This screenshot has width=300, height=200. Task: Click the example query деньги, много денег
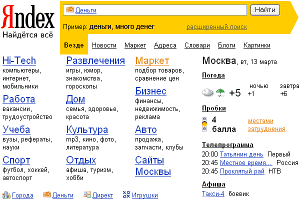tap(122, 27)
